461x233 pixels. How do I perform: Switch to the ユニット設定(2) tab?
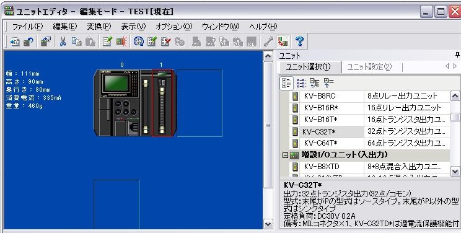click(x=369, y=67)
